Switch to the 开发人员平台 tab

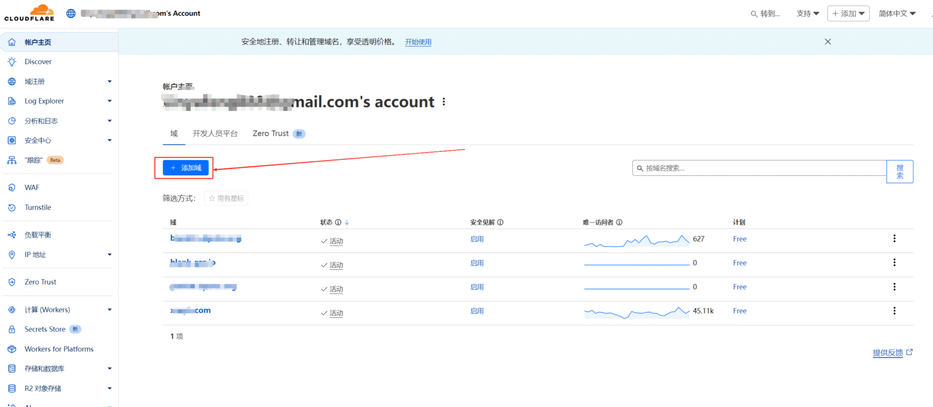pyautogui.click(x=214, y=133)
